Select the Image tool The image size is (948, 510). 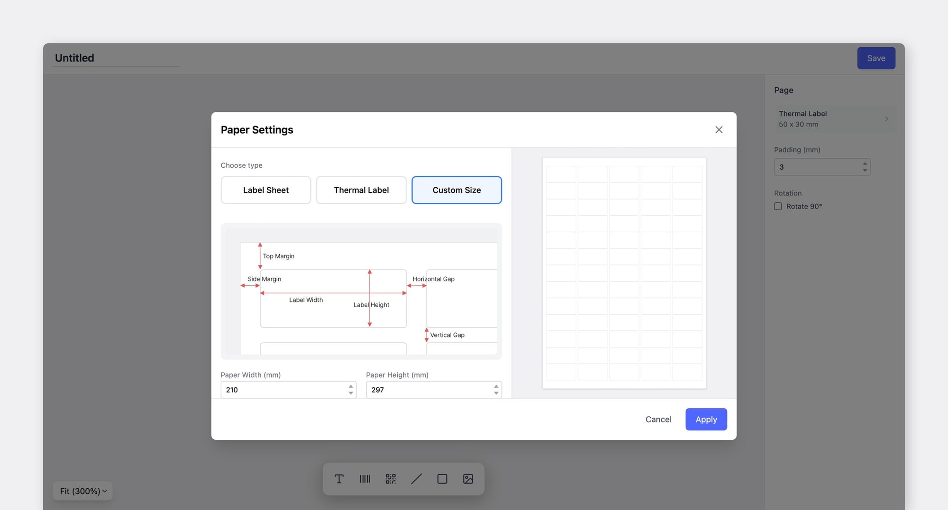[468, 479]
